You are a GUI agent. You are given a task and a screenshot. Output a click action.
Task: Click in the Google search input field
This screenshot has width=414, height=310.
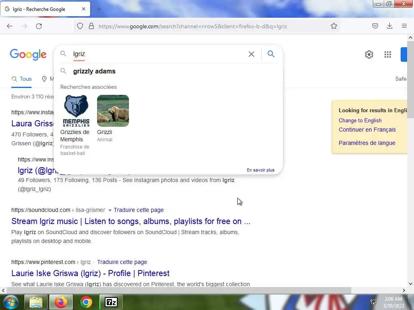pos(158,54)
